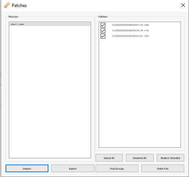Select patch entry 2 text (01->00)

130,36
